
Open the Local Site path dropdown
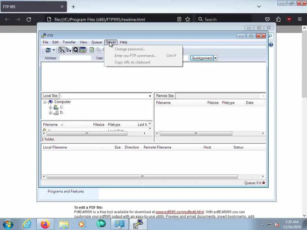click(150, 96)
